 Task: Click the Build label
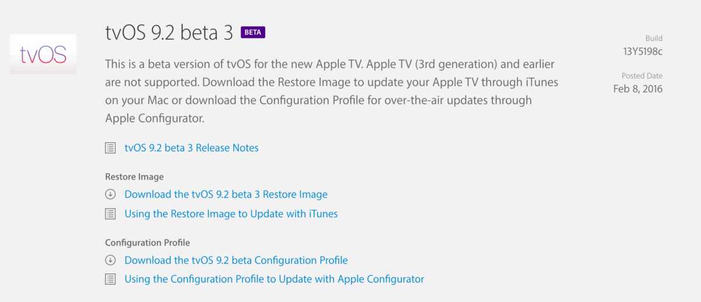coord(654,38)
